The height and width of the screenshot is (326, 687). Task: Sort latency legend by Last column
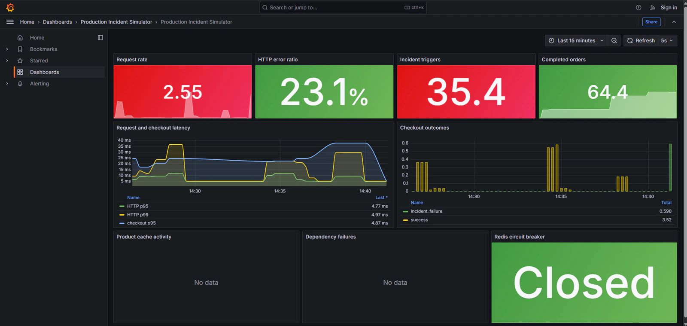pyautogui.click(x=381, y=198)
